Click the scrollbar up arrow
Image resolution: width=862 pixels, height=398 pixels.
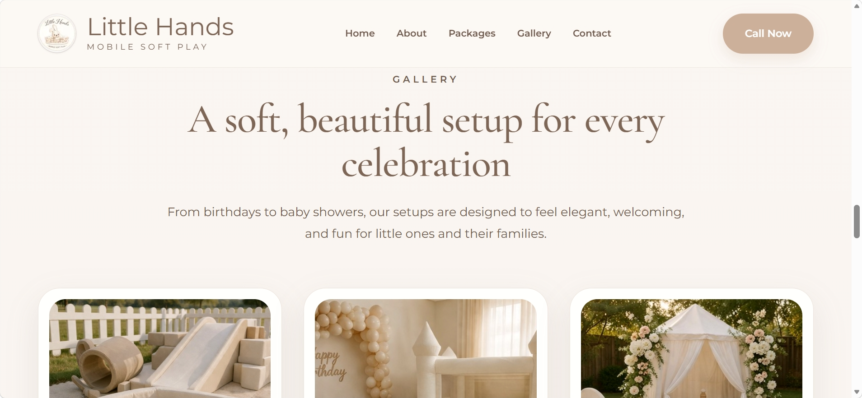pos(857,6)
